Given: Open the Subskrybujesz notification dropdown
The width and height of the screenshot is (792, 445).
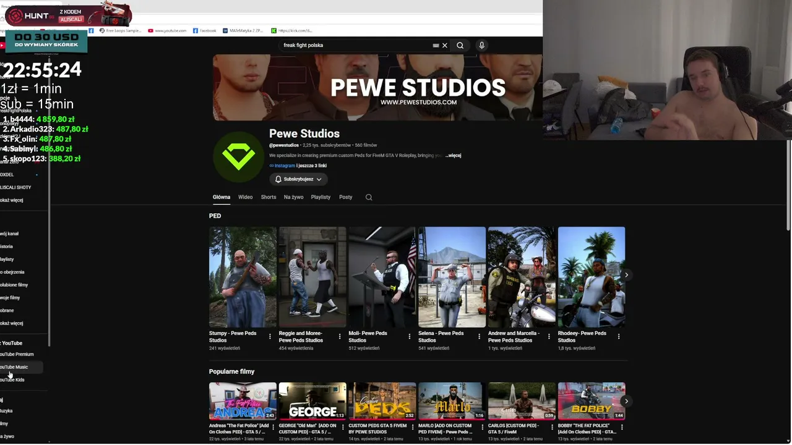Looking at the screenshot, I should [298, 179].
